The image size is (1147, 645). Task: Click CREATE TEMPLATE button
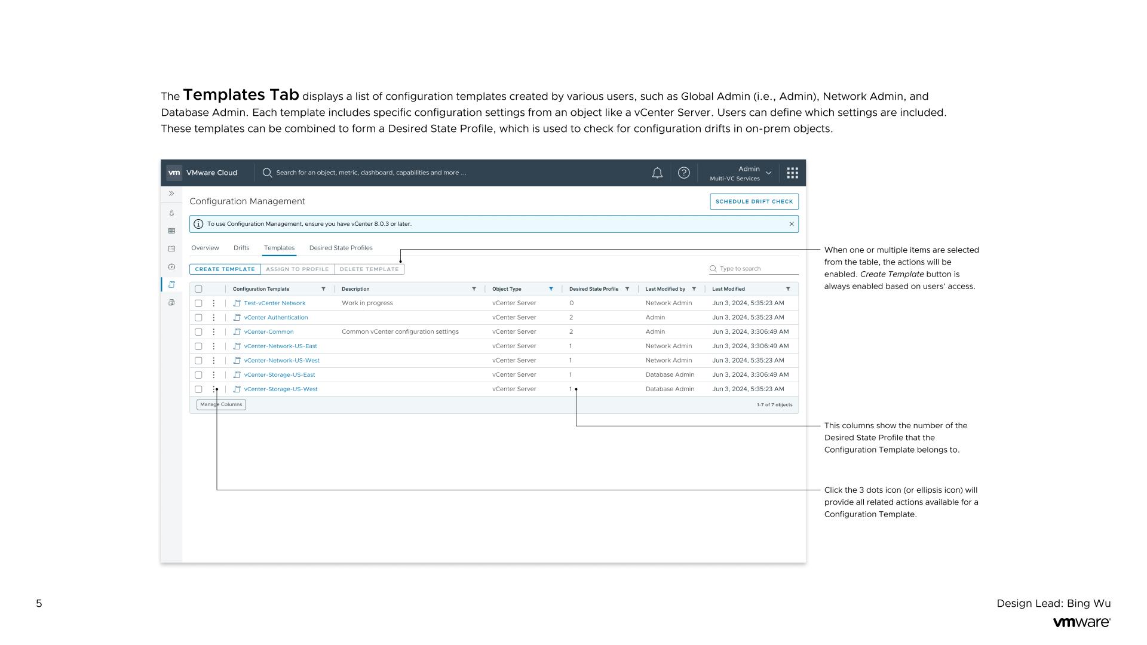coord(225,269)
